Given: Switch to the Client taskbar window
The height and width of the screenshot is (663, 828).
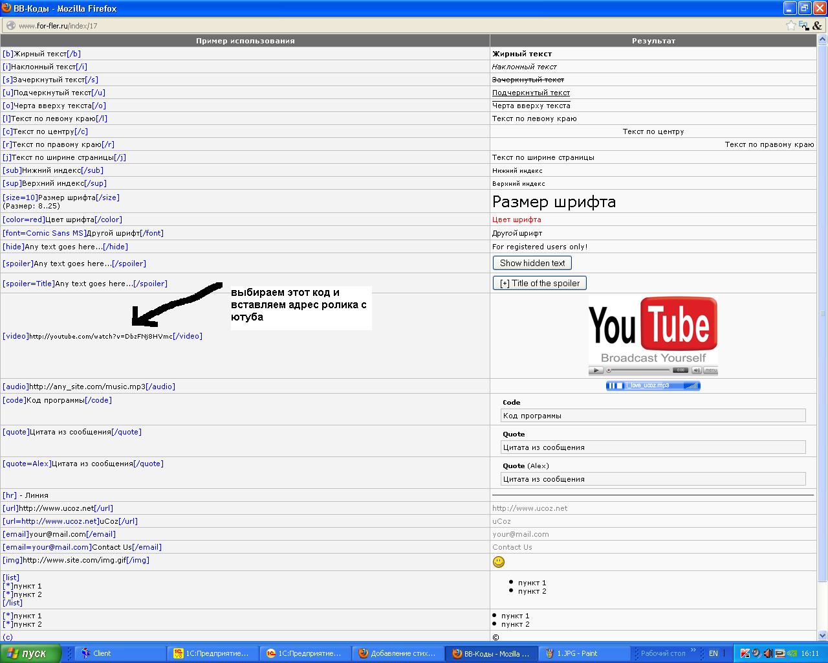Looking at the screenshot, I should pos(120,653).
